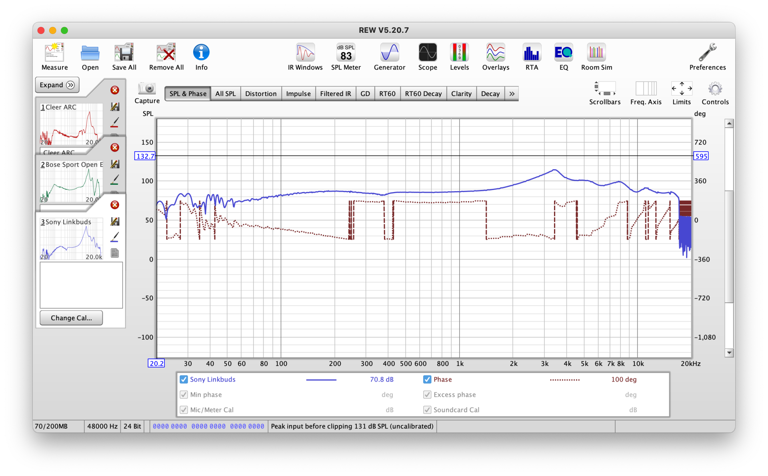Image resolution: width=768 pixels, height=476 pixels.
Task: Toggle the Excess phase checkbox
Action: [x=427, y=394]
